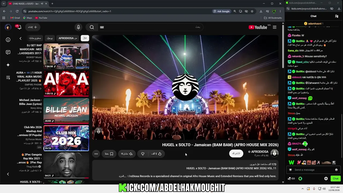This screenshot has width=343, height=193.
Task: Select the من AFRODIOSA filter chip
Action: (x=68, y=38)
